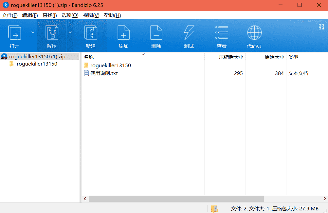The image size is (328, 213).
Task: Maximize the Bandizip window
Action: (x=300, y=5)
